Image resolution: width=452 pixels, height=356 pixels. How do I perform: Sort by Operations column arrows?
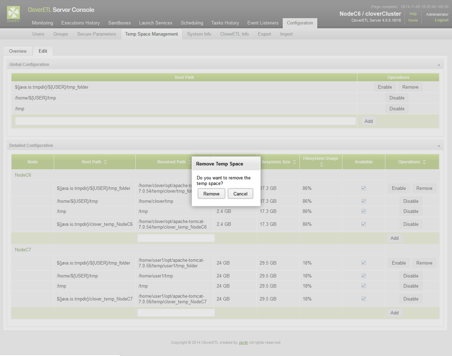click(424, 162)
